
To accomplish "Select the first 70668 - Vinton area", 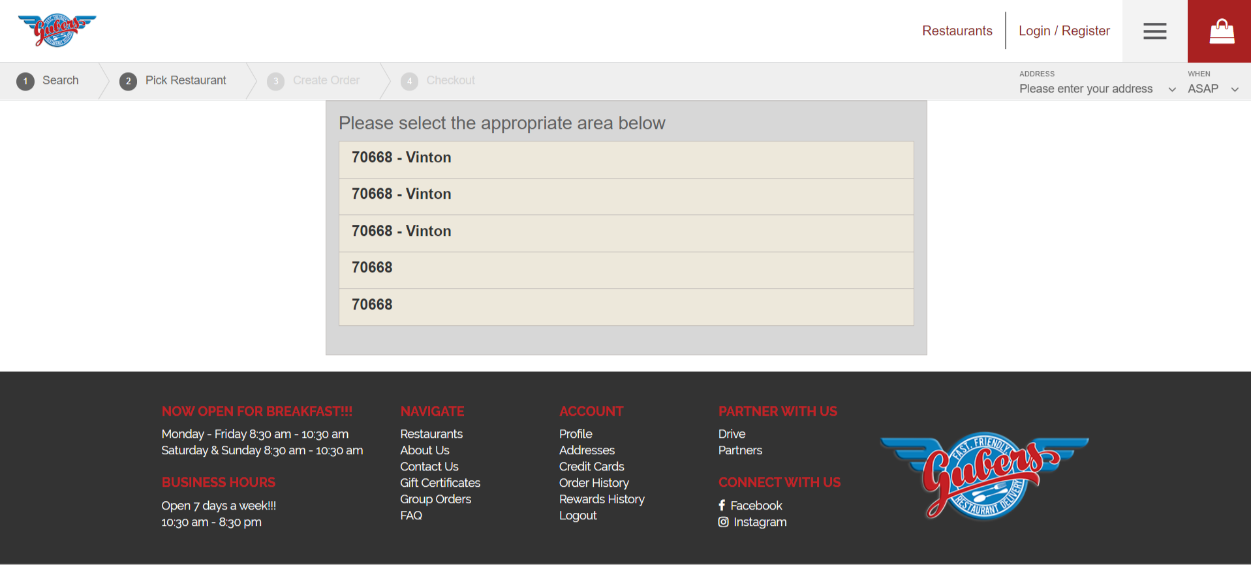I will tap(626, 158).
